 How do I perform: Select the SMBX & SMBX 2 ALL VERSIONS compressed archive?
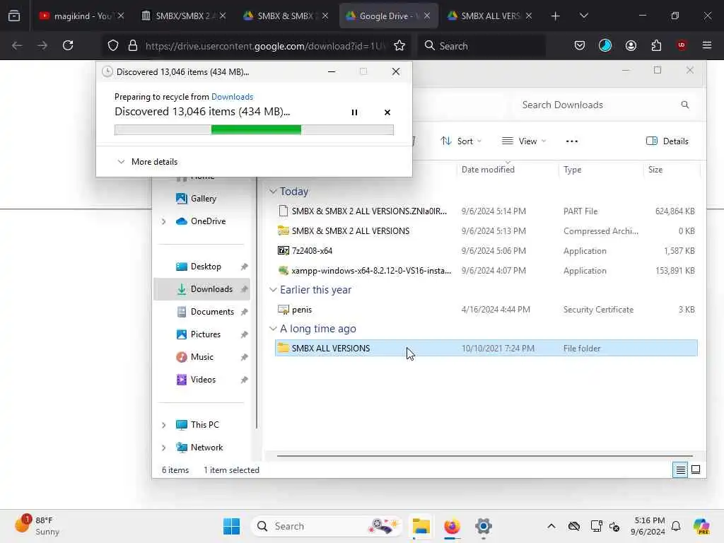click(486, 231)
